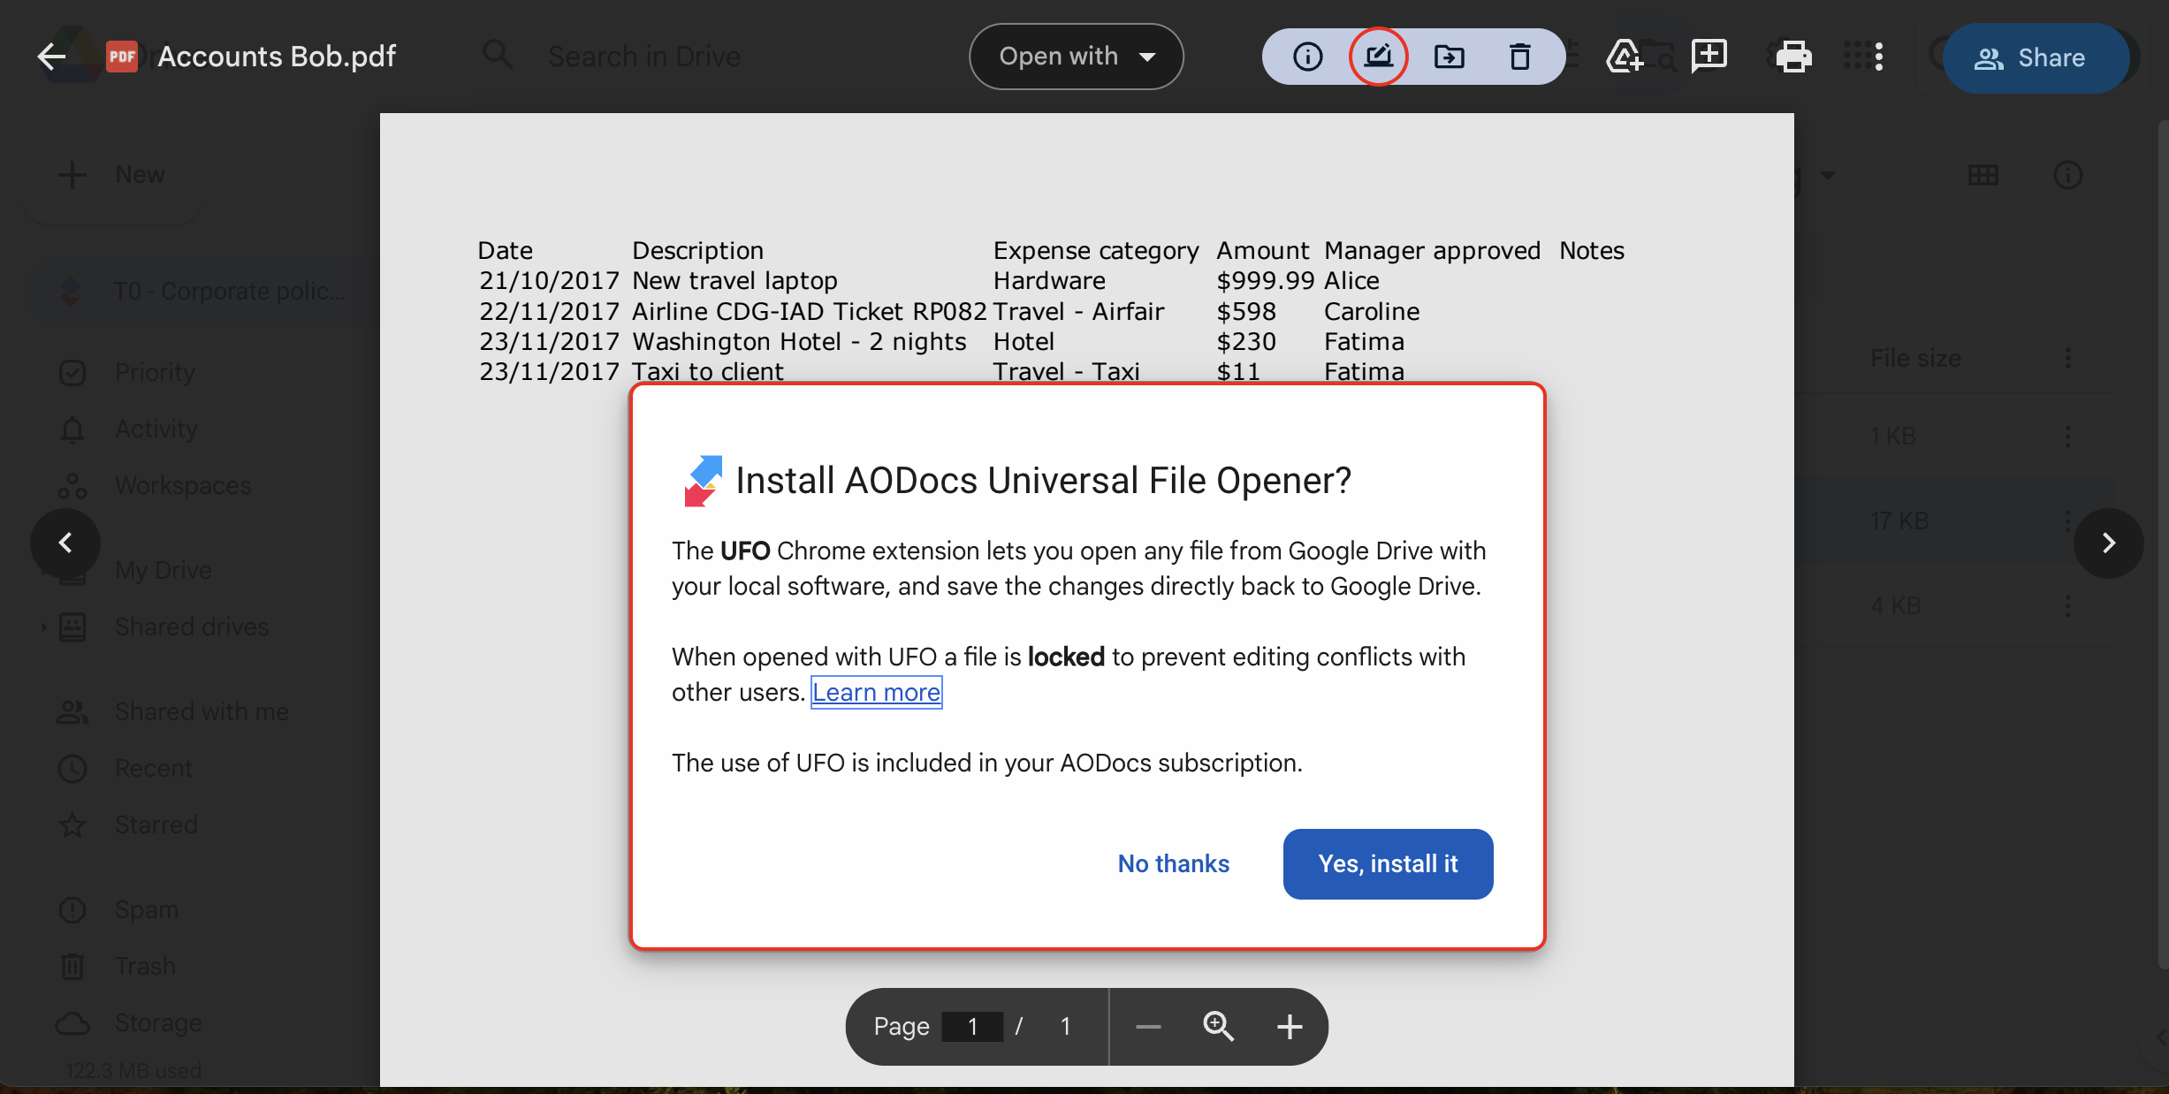This screenshot has width=2169, height=1094.
Task: Go to previous file with left chevron
Action: pos(65,543)
